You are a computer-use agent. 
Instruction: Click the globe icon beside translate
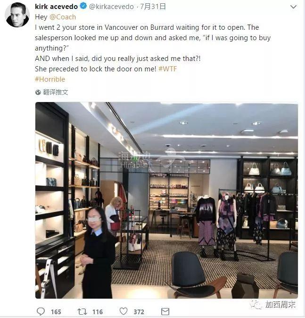tap(38, 92)
